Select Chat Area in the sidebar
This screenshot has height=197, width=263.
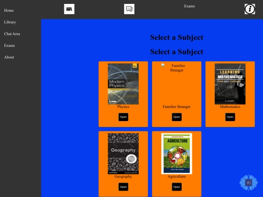[x=12, y=34]
